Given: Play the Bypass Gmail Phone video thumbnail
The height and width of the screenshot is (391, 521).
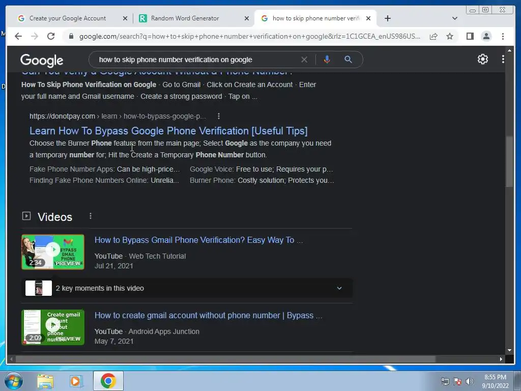Looking at the screenshot, I should point(53,252).
